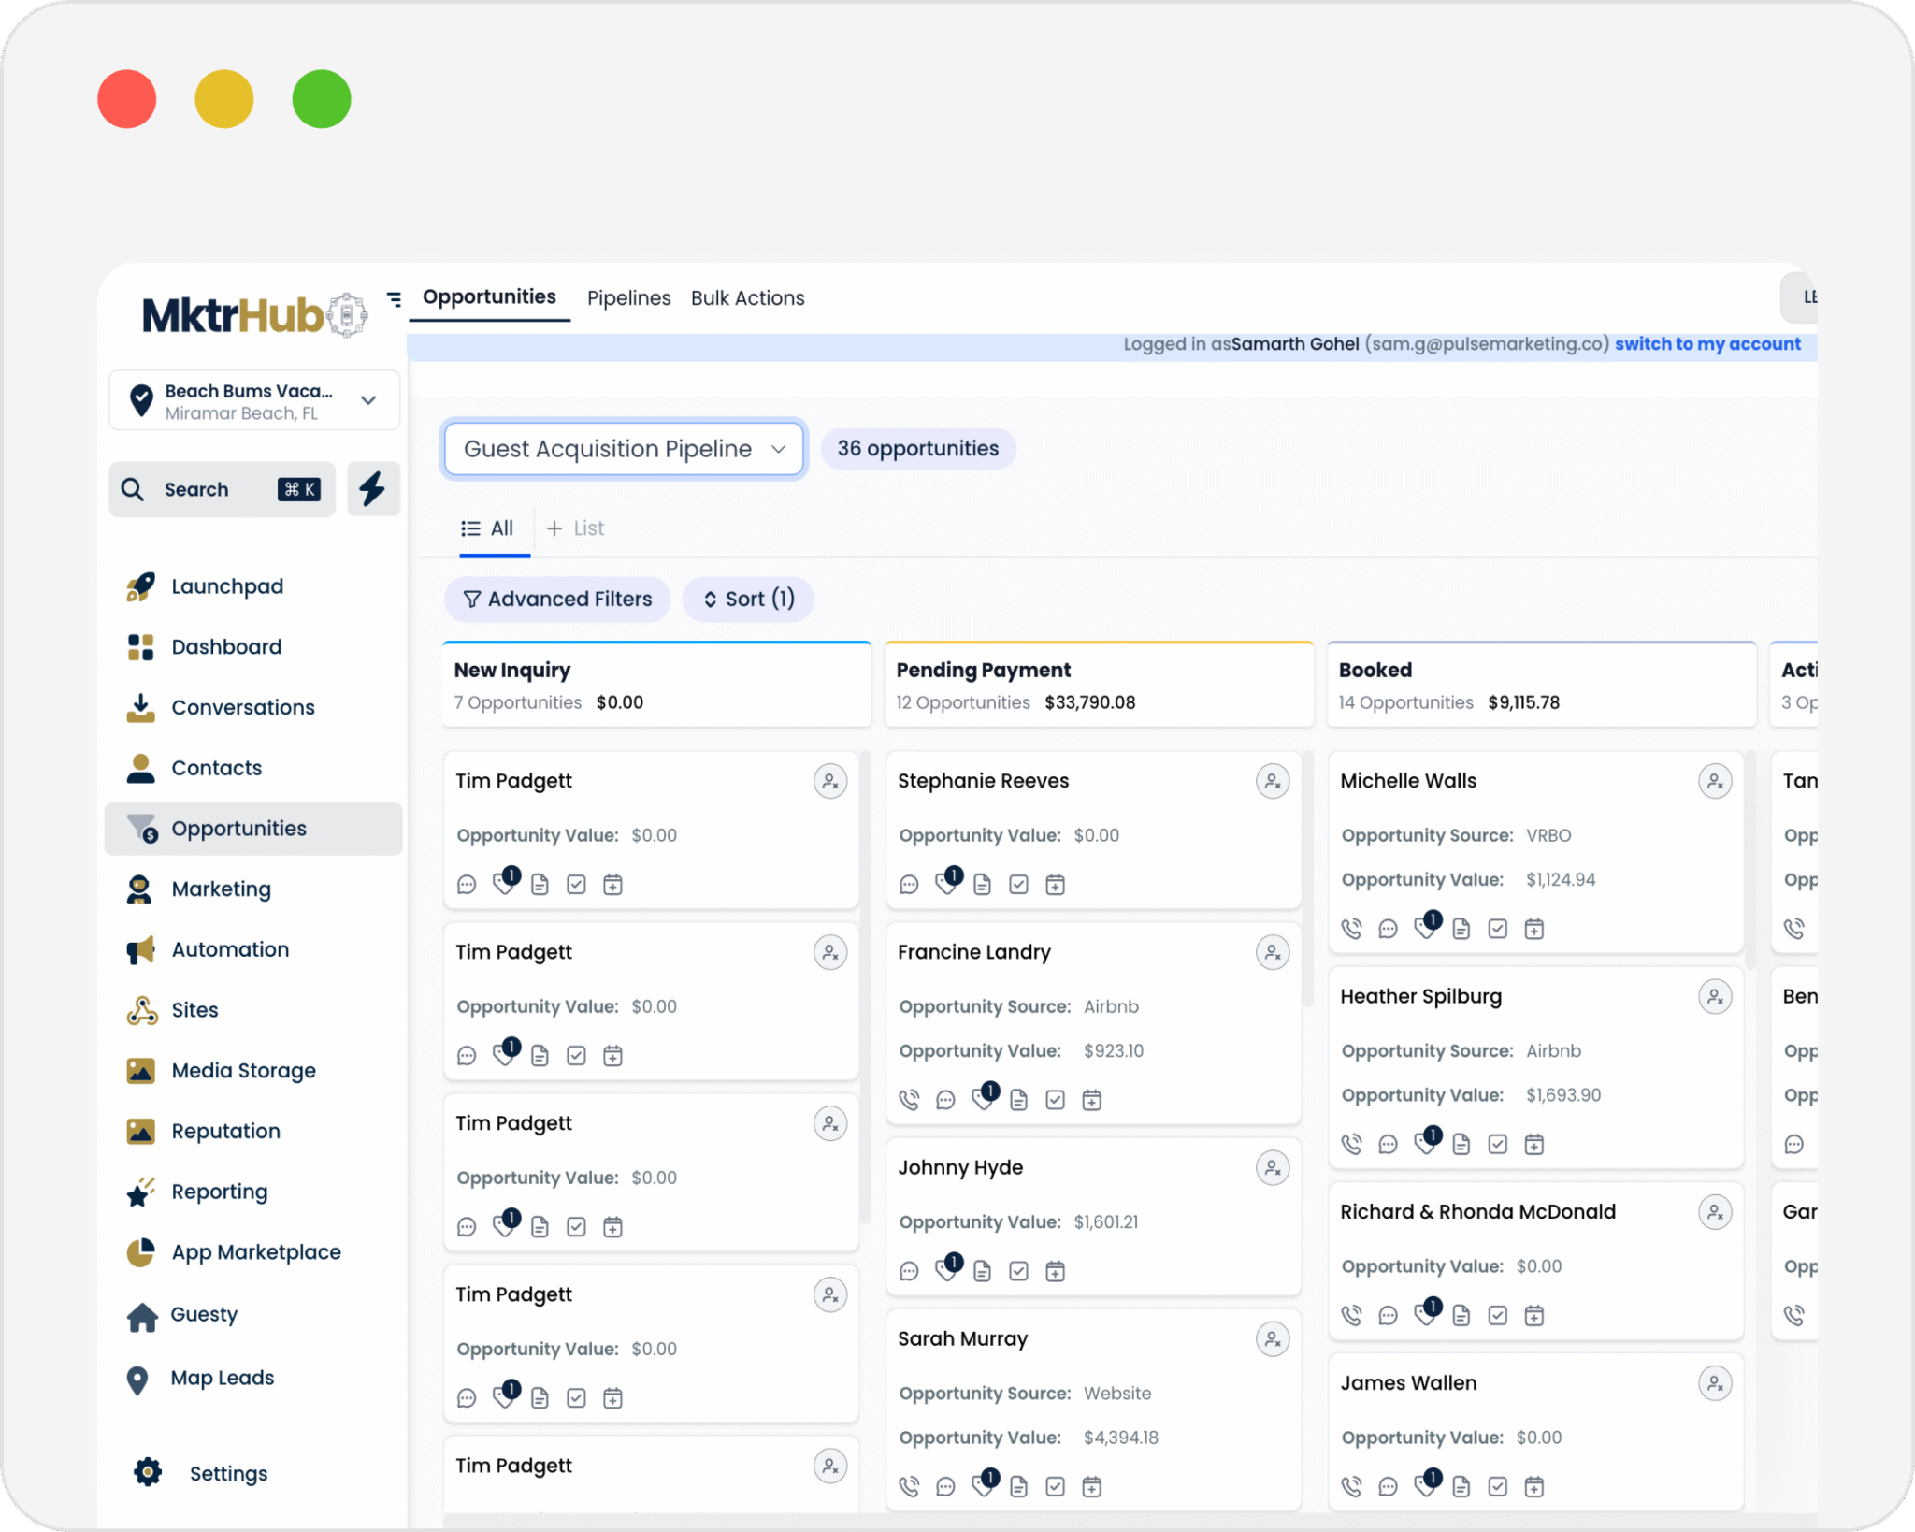1915x1532 pixels.
Task: Expand Beach Bums Vaca location switcher
Action: point(254,401)
